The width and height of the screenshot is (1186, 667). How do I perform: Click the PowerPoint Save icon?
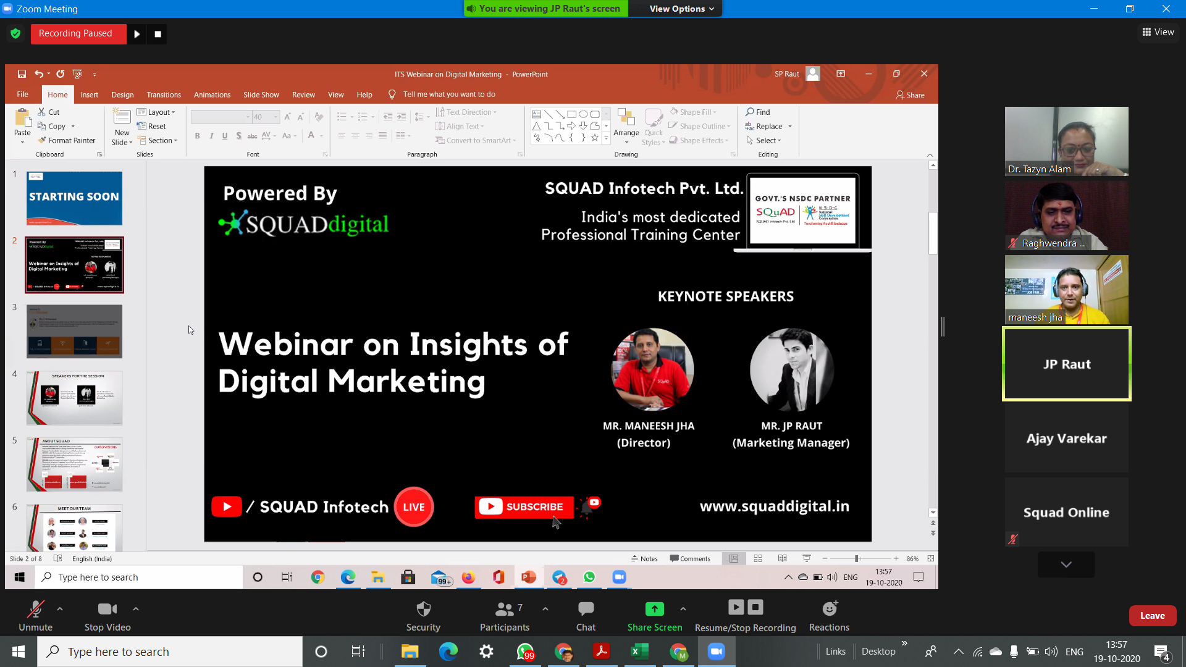coord(22,74)
